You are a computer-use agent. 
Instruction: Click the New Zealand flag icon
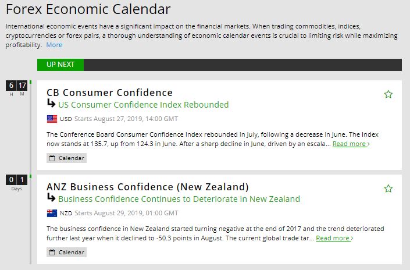[52, 213]
